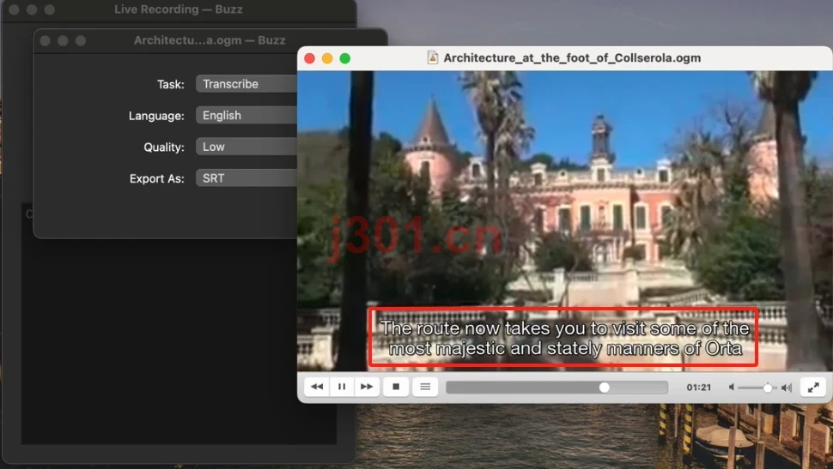Click the video frame showing the mansion
The image size is (833, 469).
565,220
